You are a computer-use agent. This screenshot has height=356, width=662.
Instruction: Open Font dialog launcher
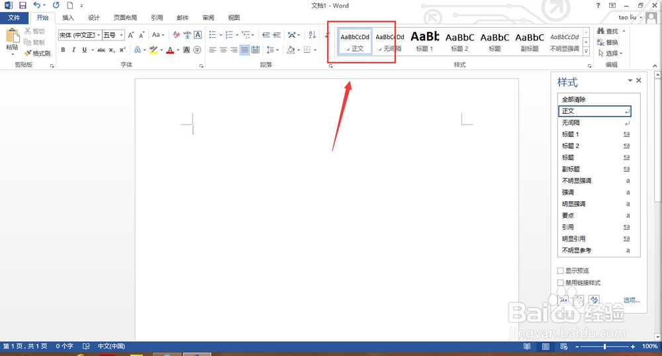[x=201, y=66]
